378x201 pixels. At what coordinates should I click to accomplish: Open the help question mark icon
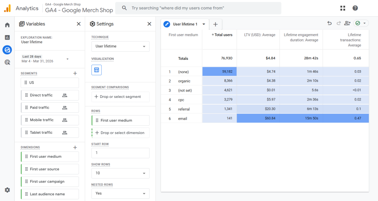click(355, 8)
